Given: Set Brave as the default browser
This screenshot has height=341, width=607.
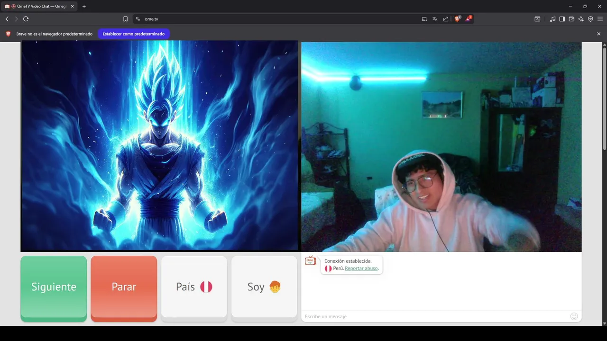Looking at the screenshot, I should [x=134, y=34].
